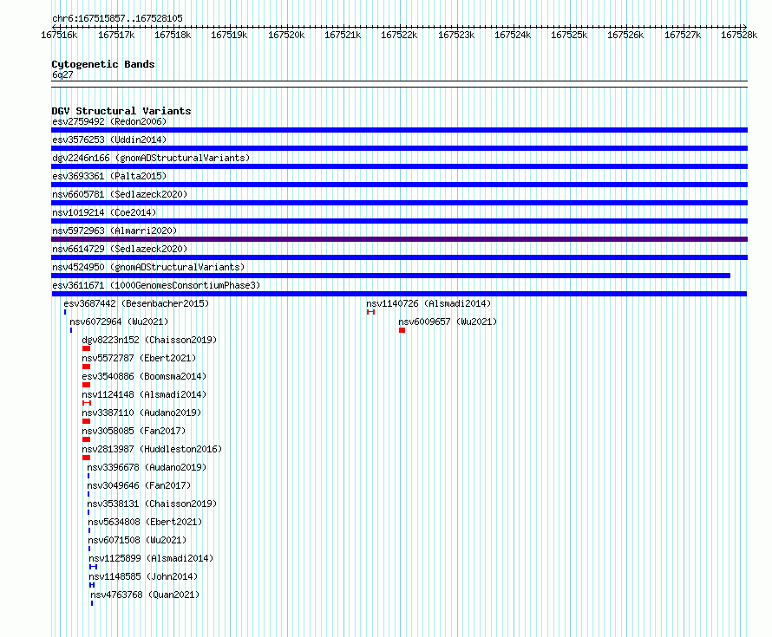The height and width of the screenshot is (637, 772).
Task: Open nsv1125899 (Alsmadi2014) variant
Action: click(151, 558)
